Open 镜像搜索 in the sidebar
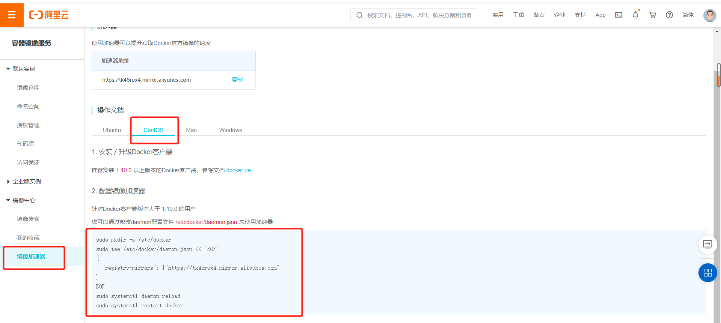This screenshot has height=323, width=721. [28, 219]
